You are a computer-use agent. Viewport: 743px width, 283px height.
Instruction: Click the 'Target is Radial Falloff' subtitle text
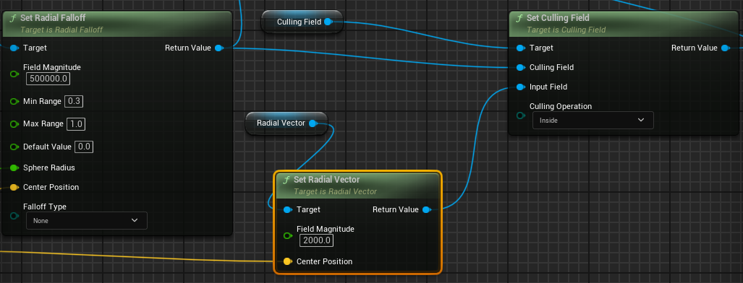point(61,30)
